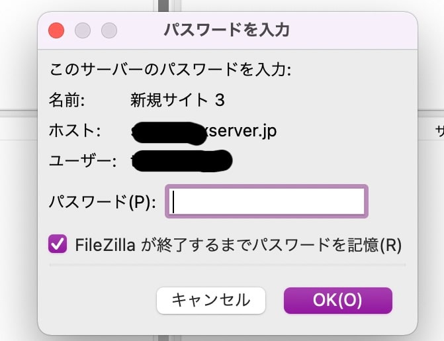
Task: Click the host value ending in xserver.jp
Action: (204, 132)
